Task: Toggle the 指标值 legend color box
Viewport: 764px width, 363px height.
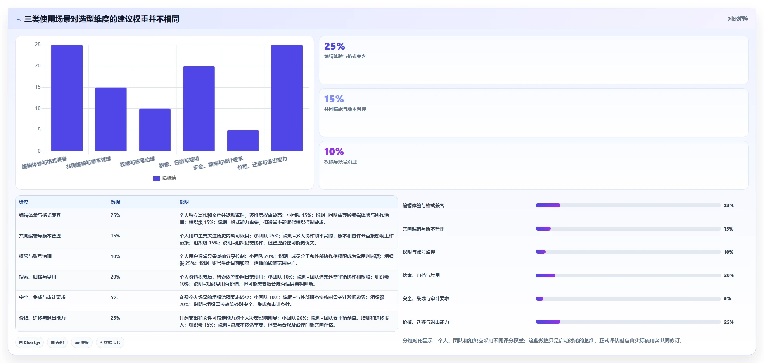Action: pos(156,179)
